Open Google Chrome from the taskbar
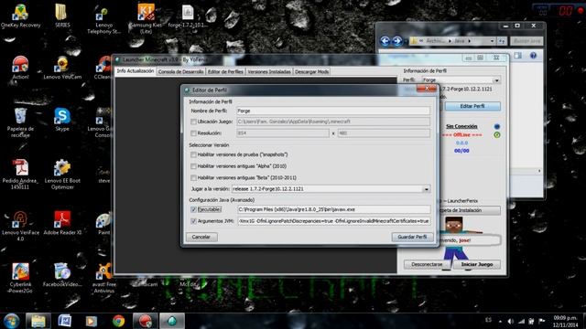Viewport: 586px width, 329px height. pos(119,321)
